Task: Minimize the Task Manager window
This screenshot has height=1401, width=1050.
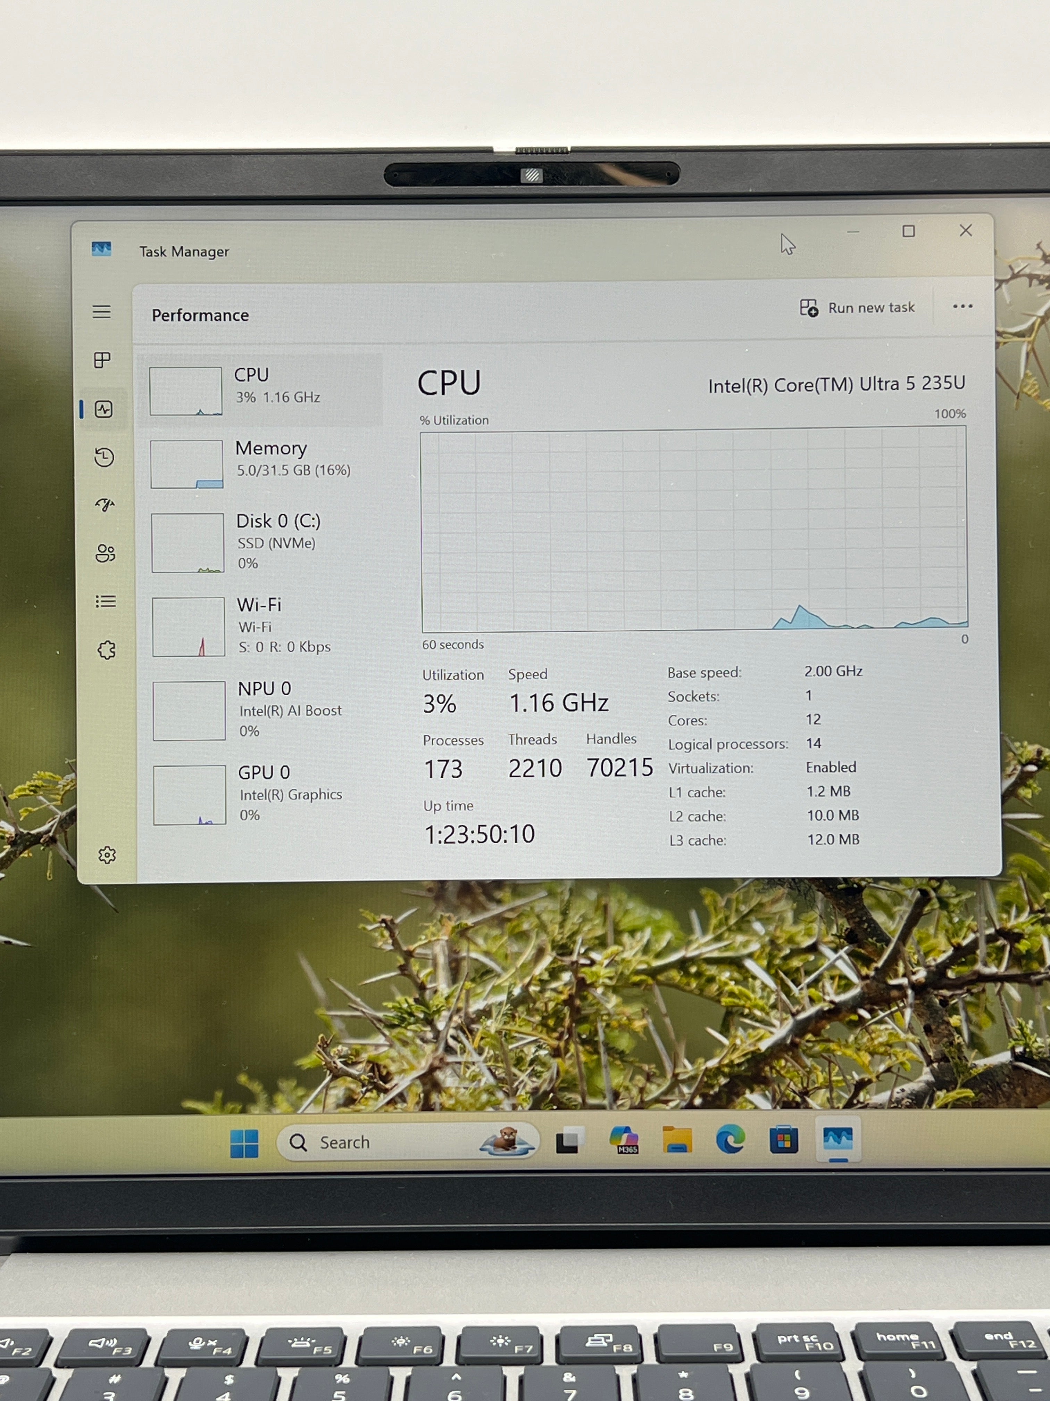Action: pos(853,232)
